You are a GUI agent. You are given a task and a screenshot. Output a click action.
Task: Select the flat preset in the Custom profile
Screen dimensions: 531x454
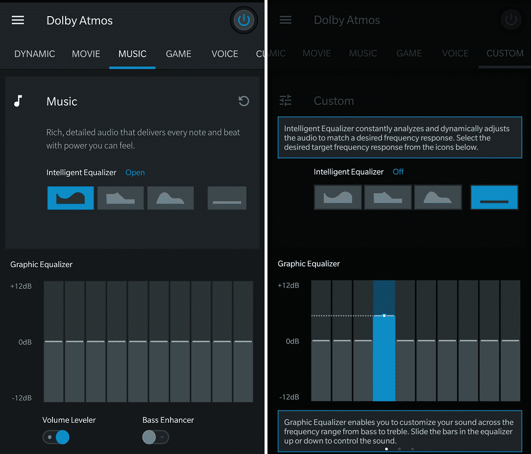coord(494,197)
